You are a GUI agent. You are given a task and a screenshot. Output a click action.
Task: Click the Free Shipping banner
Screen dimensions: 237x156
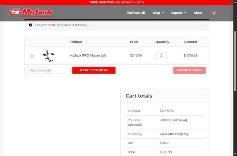click(117, 3)
